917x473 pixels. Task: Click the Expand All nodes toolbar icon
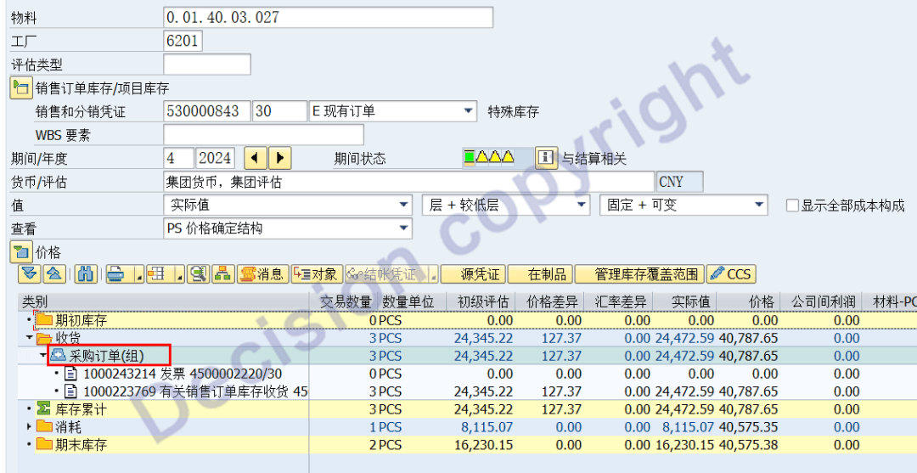30,273
